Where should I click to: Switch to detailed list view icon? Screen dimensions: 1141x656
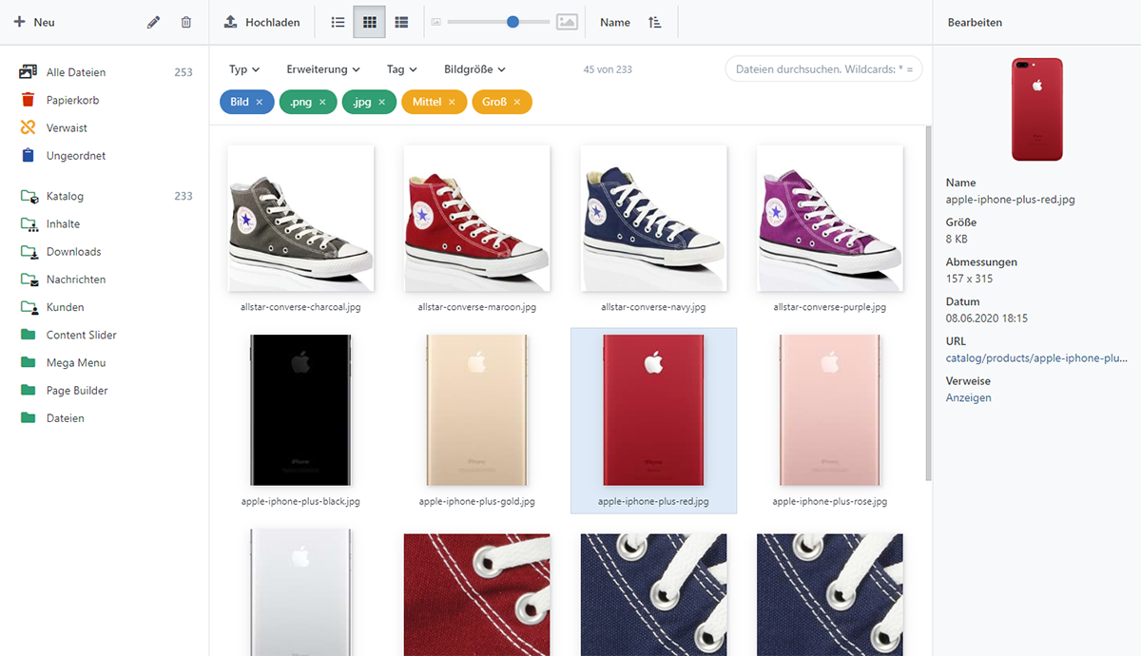[401, 22]
